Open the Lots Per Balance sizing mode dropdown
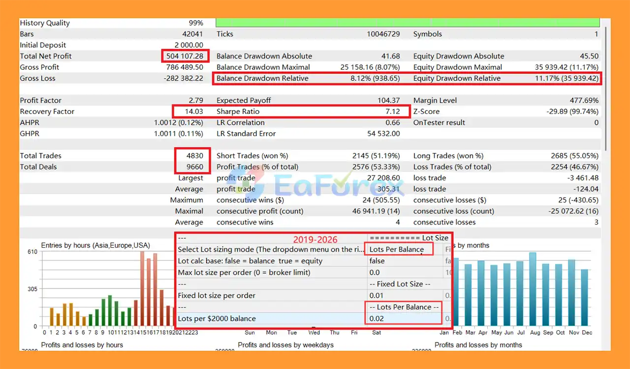The width and height of the screenshot is (630, 369). tap(397, 249)
